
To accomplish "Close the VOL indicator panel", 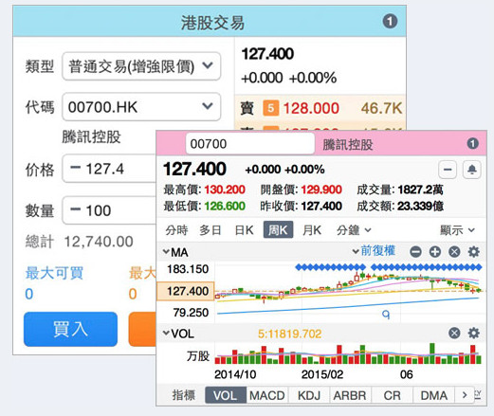I will click(454, 333).
